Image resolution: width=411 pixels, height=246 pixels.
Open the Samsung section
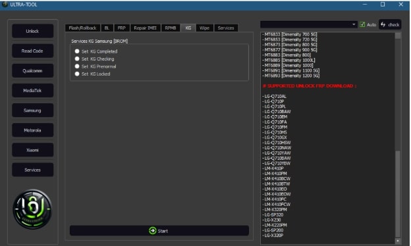click(32, 111)
